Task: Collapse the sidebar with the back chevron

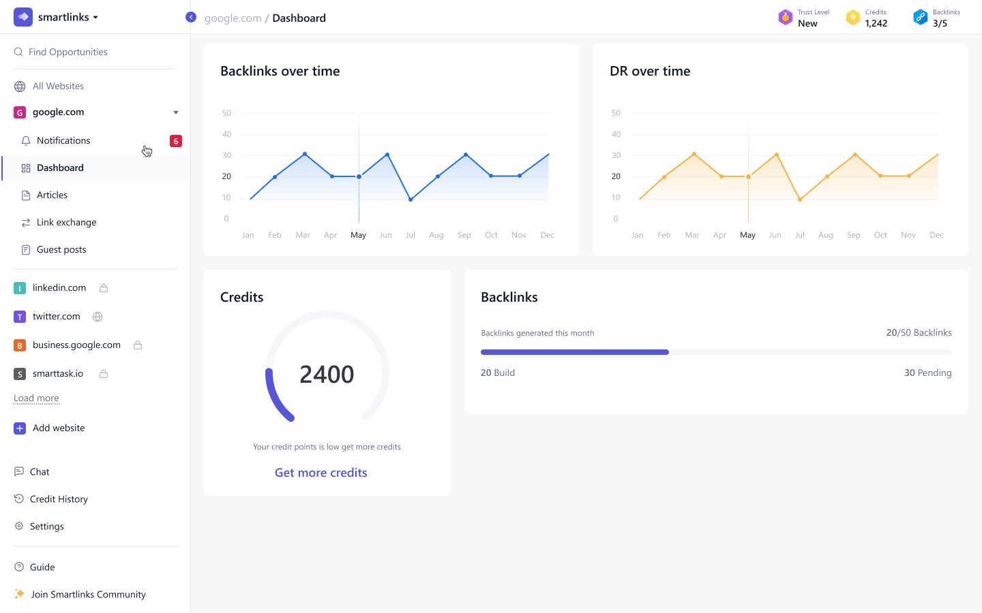Action: click(191, 17)
